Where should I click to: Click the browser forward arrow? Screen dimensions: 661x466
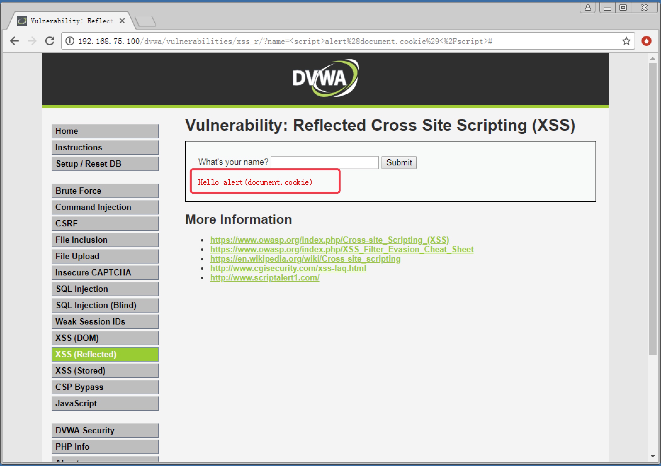click(32, 41)
